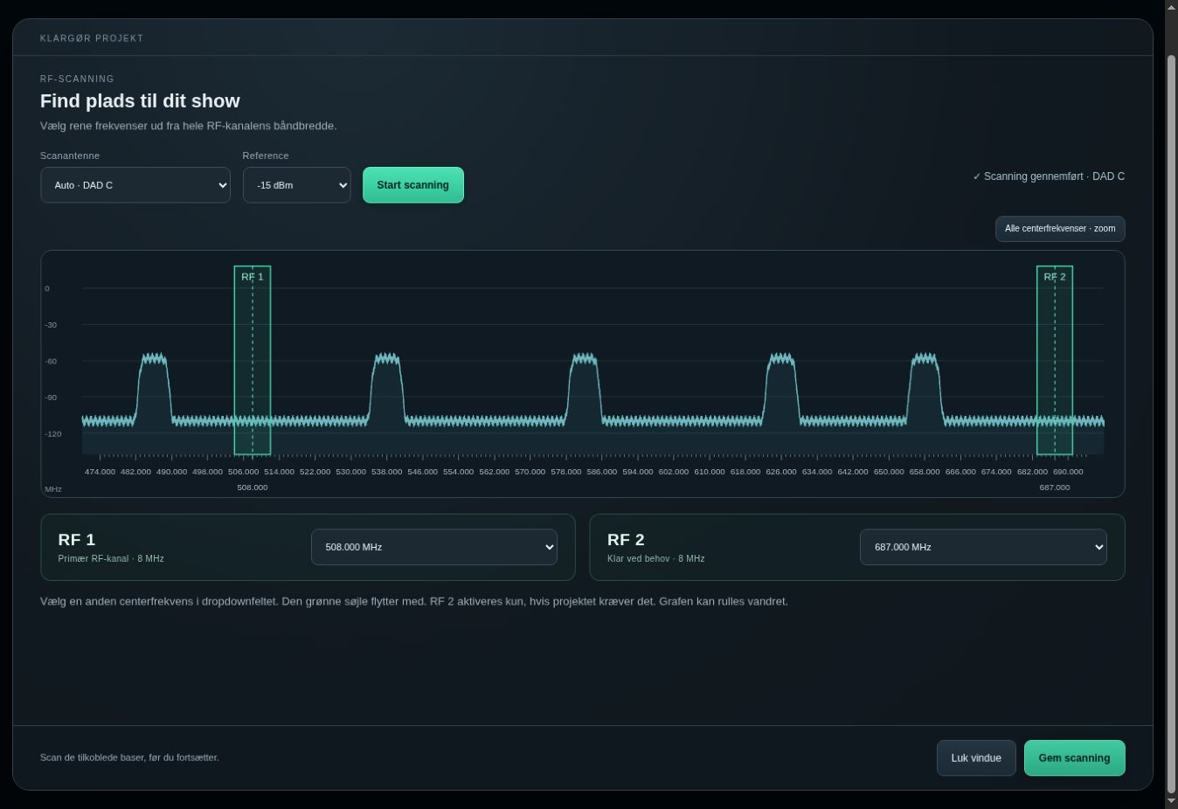
Task: Click scroll down arrow of page scrollbar
Action: [1172, 801]
